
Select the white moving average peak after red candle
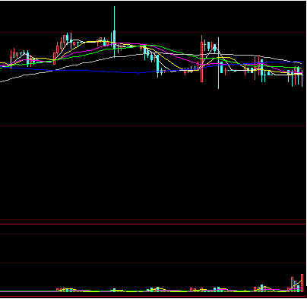click(x=215, y=48)
